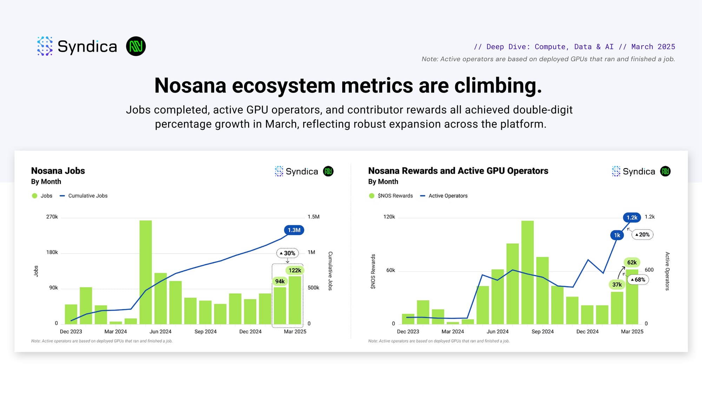Click the 68% increase arrow badge
This screenshot has width=702, height=394.
coord(638,279)
